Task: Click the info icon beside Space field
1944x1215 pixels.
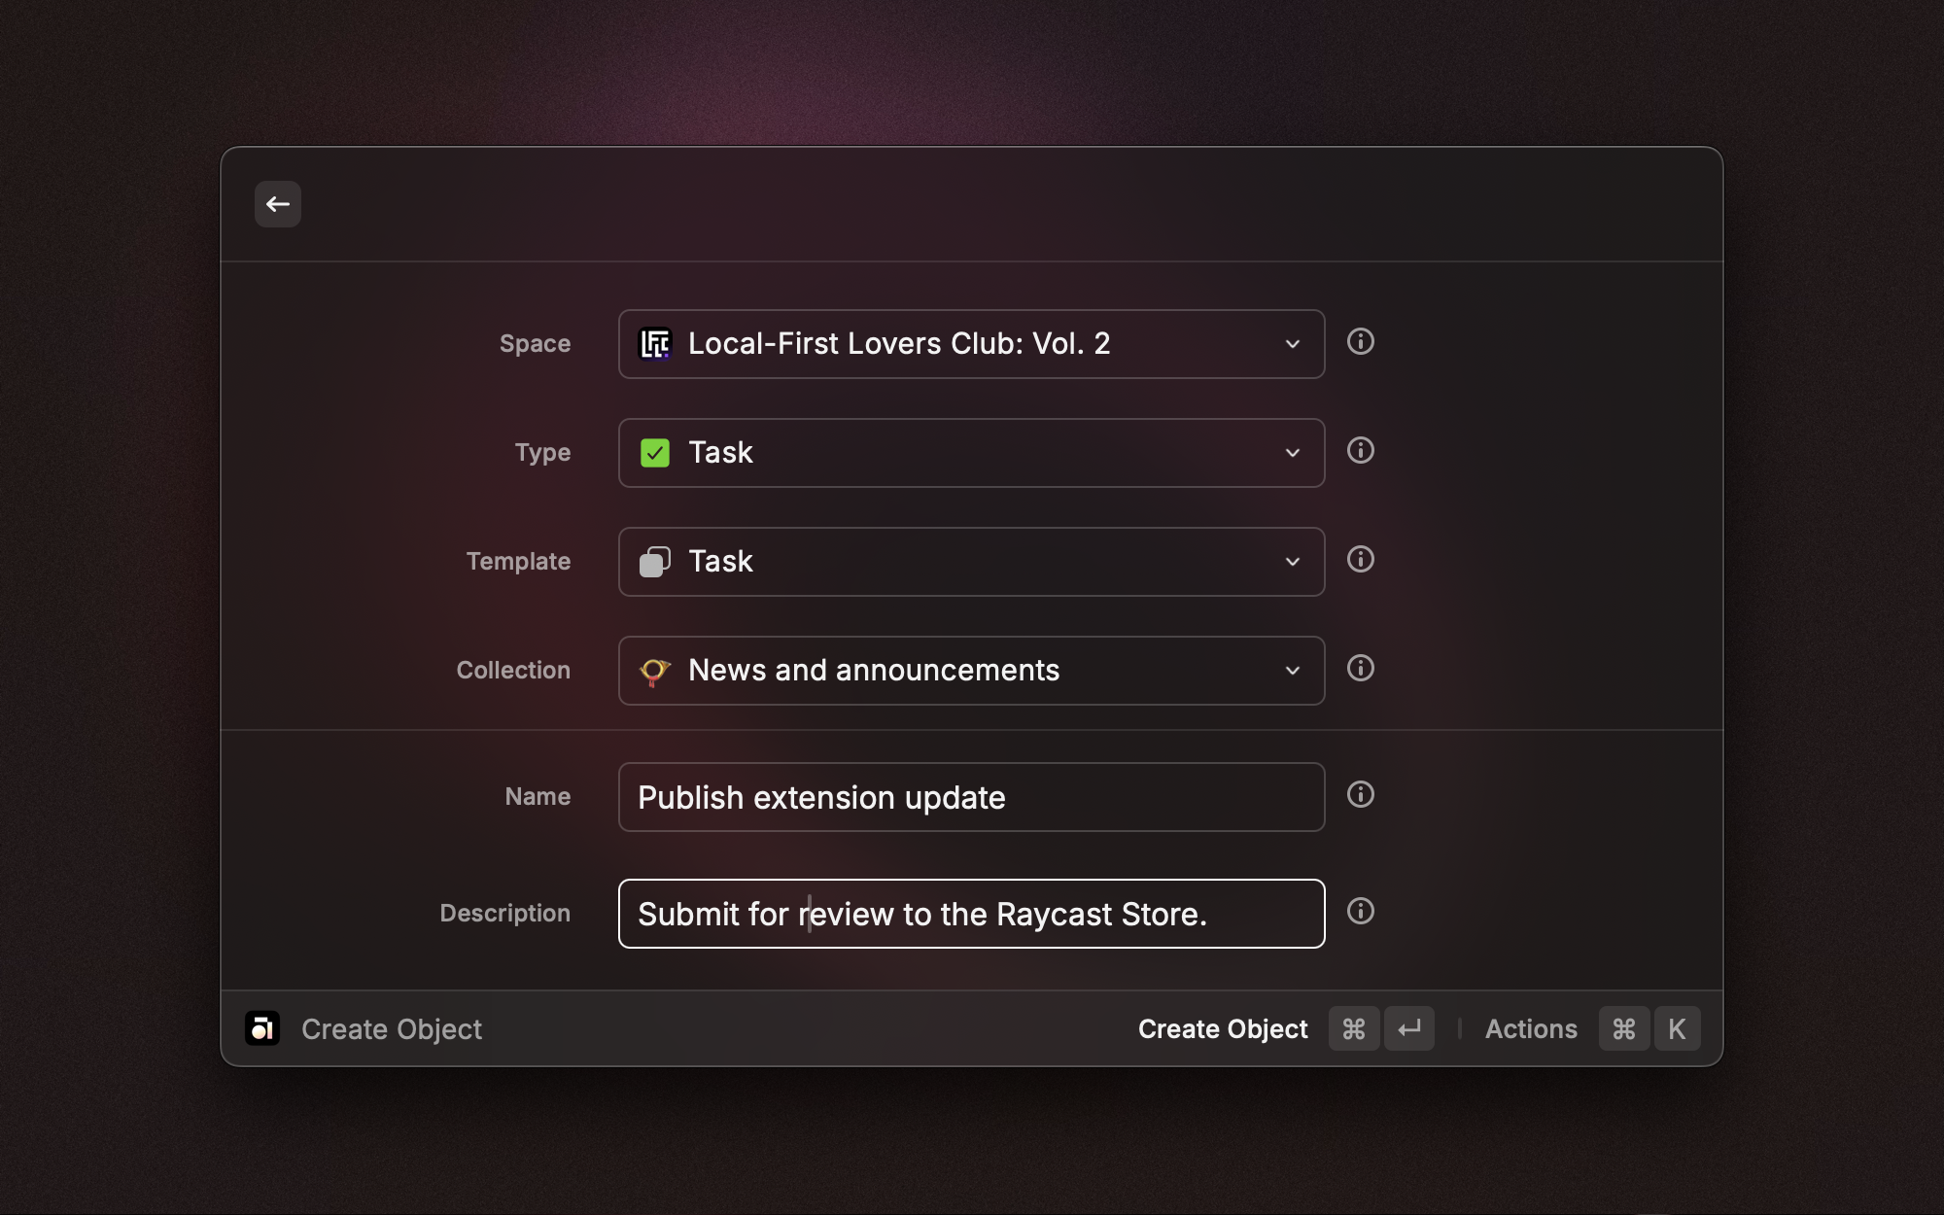Action: coord(1360,342)
